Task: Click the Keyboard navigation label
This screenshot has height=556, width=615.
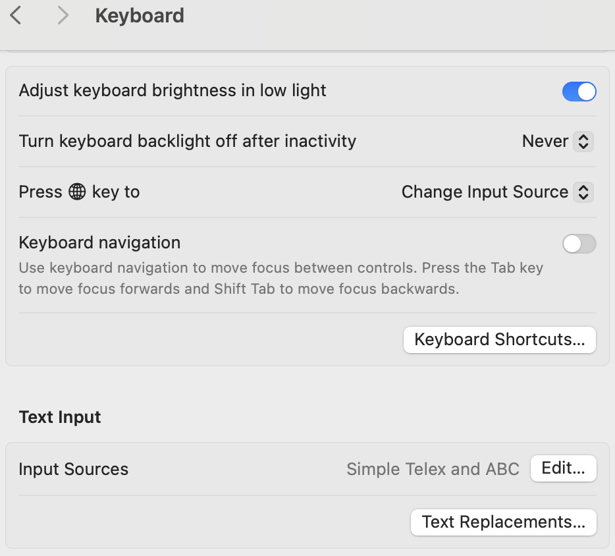Action: tap(99, 243)
